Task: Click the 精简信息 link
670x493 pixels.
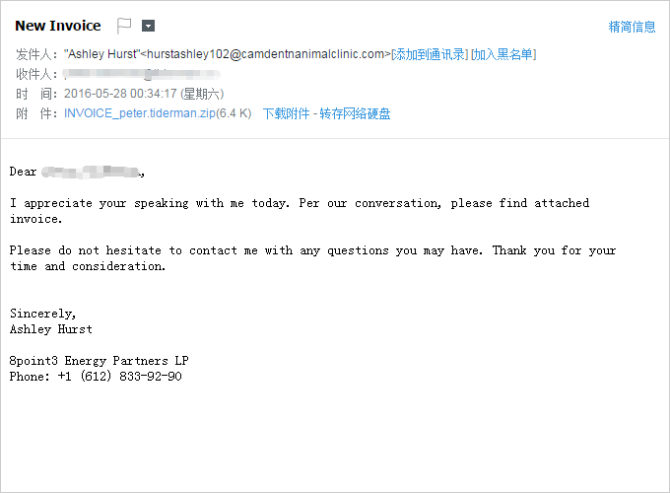Action: tap(632, 27)
